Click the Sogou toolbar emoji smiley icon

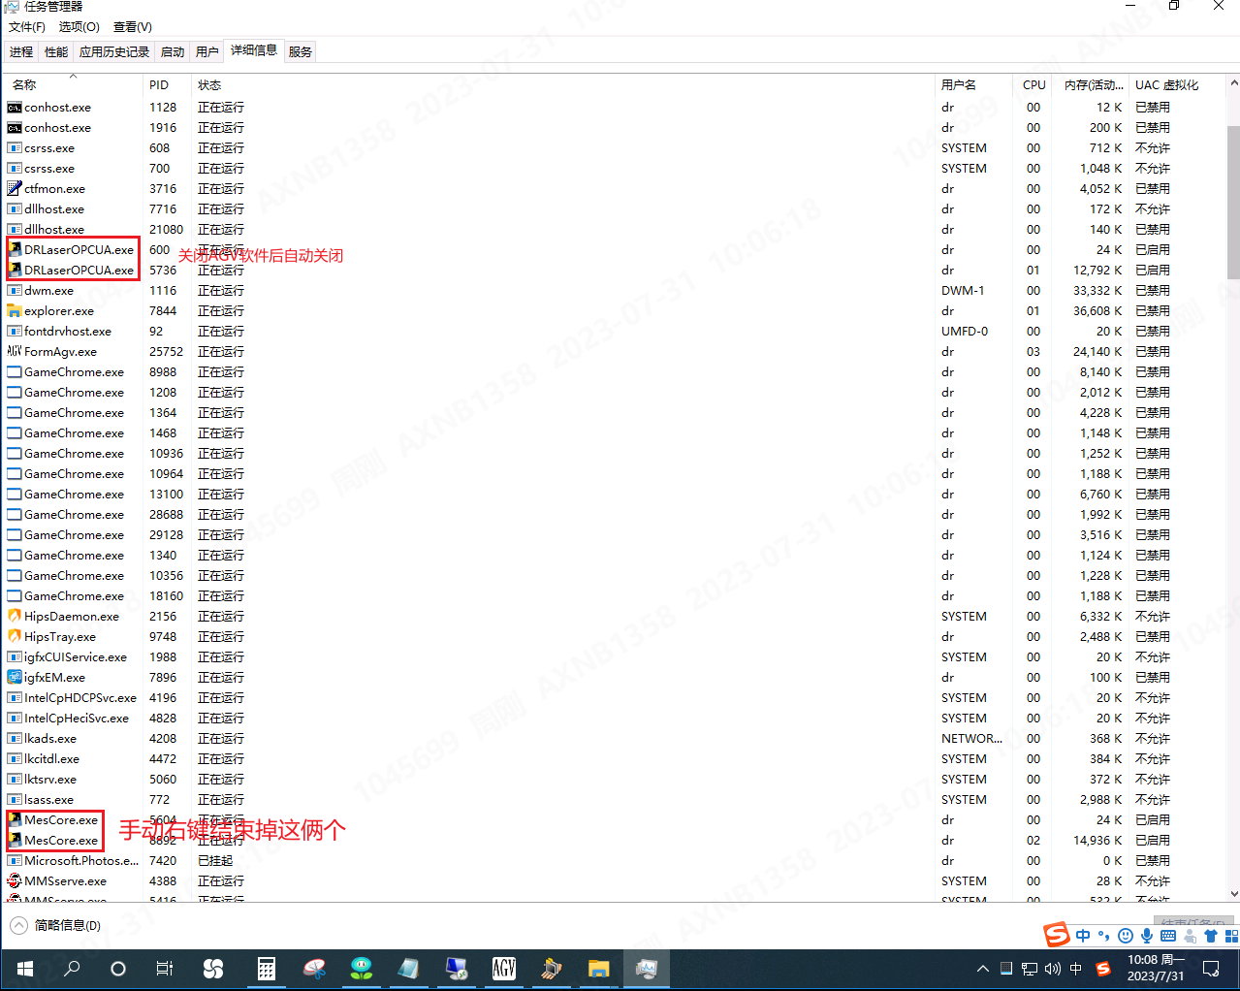point(1126,936)
